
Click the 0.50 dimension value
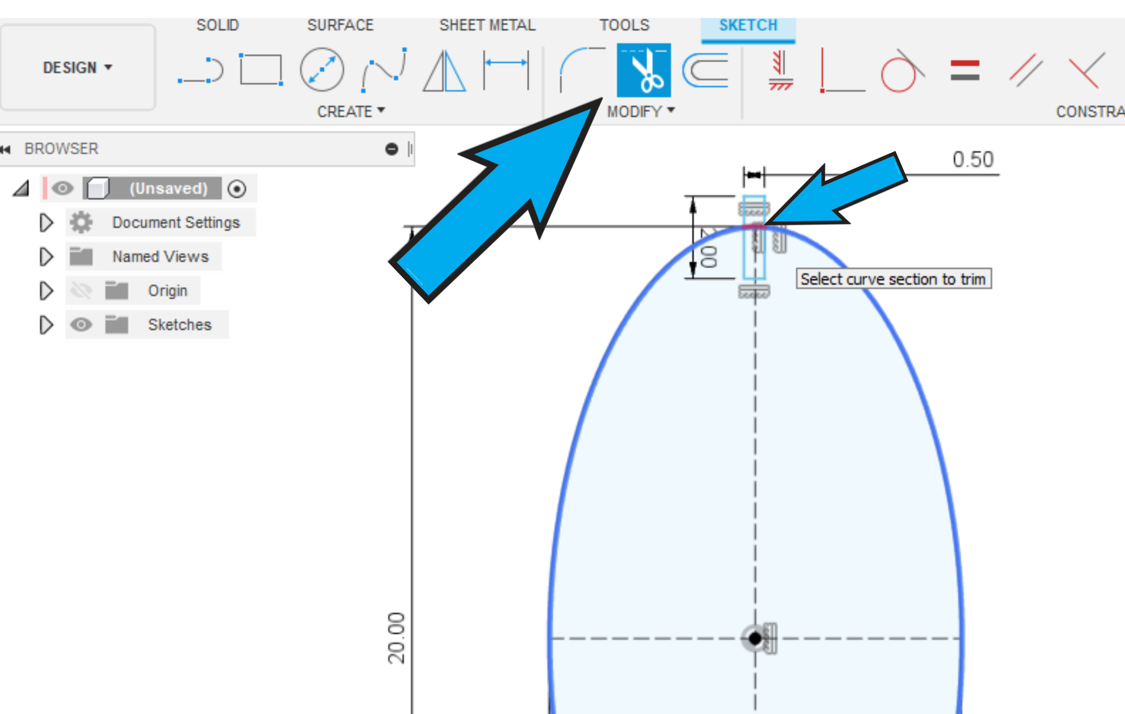pos(973,160)
